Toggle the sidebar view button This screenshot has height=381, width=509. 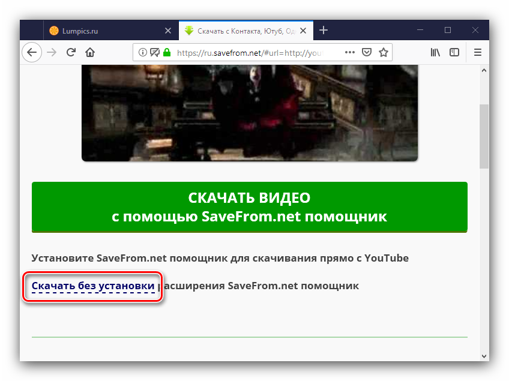tap(454, 52)
